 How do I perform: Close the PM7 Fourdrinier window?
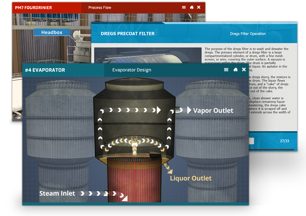(199, 7)
